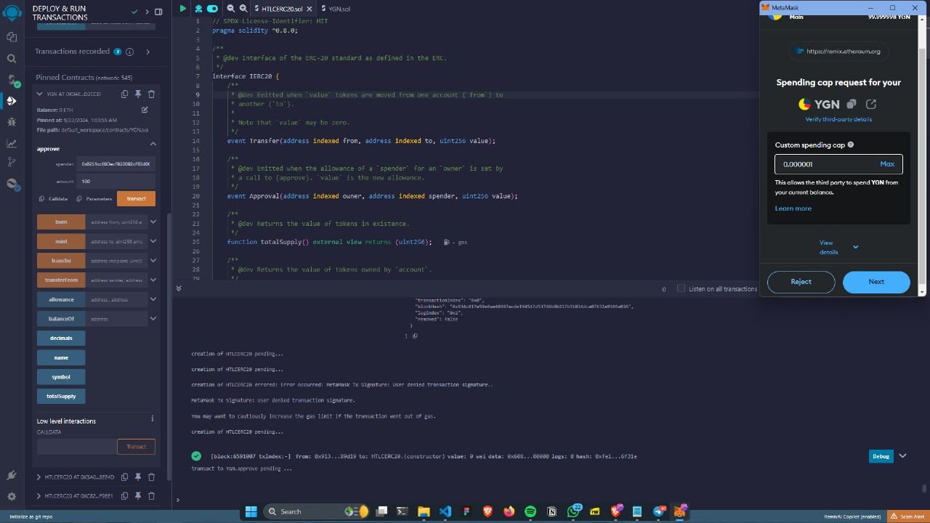Open the Solidity static analysis chart icon

click(12, 143)
